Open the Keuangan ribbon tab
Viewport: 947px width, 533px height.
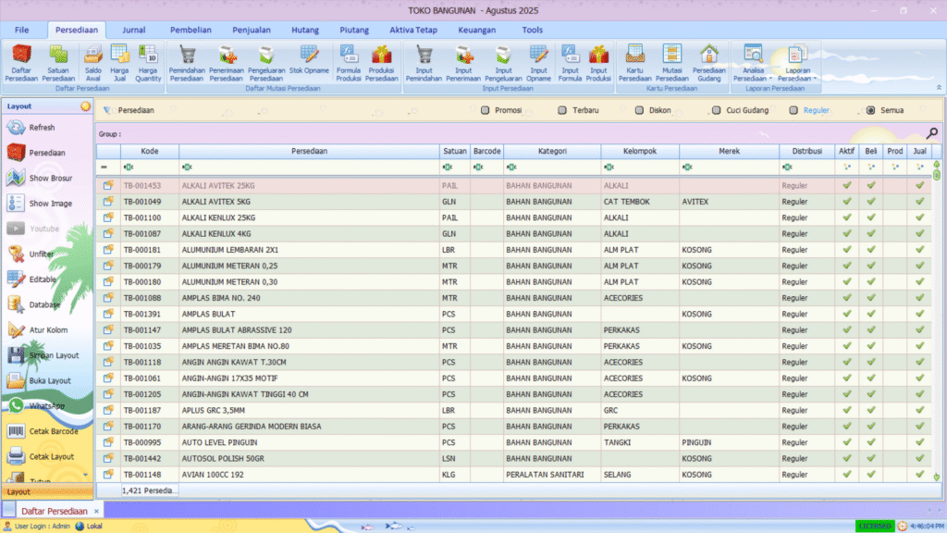476,30
